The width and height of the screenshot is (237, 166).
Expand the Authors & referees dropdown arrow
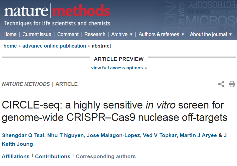(x=183, y=35)
